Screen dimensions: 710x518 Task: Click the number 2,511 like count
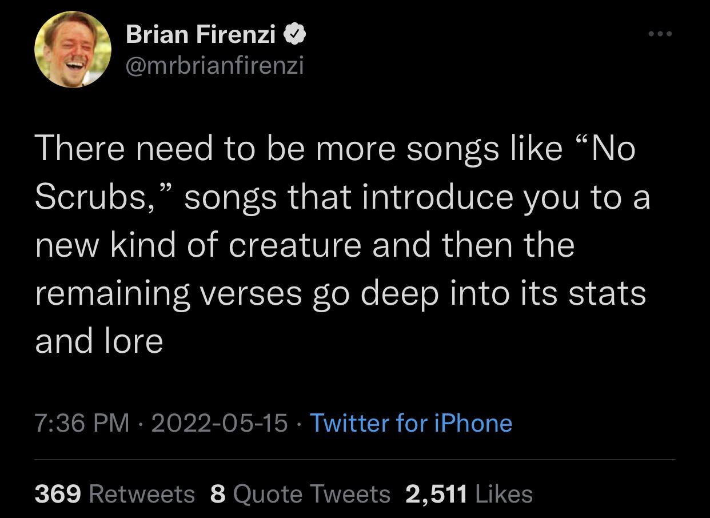(436, 494)
